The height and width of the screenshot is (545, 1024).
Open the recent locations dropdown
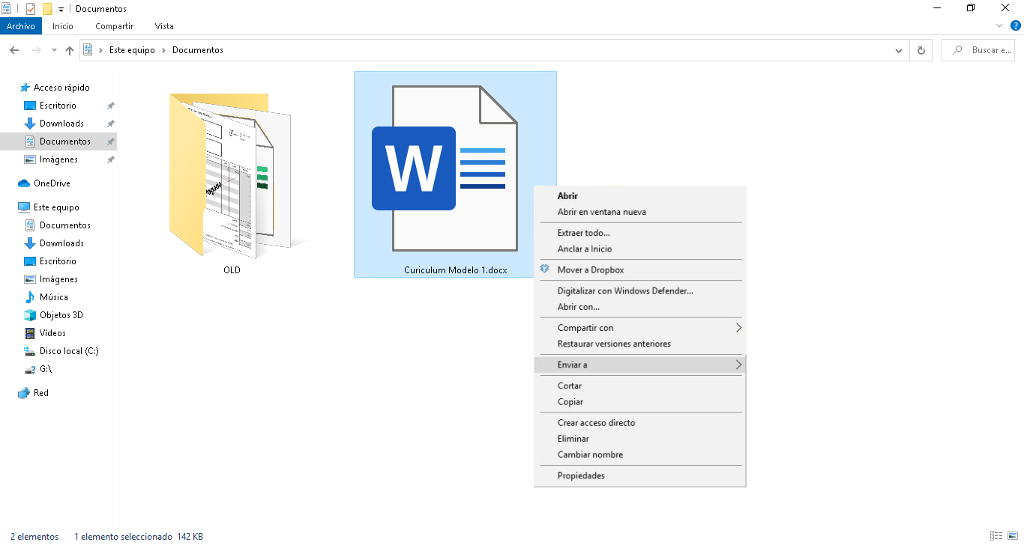[x=54, y=50]
